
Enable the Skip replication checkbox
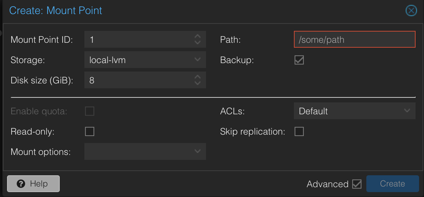[299, 131]
